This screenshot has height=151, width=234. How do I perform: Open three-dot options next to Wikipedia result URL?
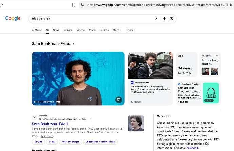pyautogui.click(x=91, y=119)
